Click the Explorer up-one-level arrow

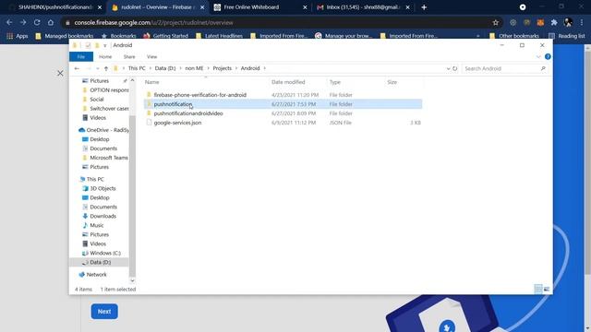pos(106,68)
